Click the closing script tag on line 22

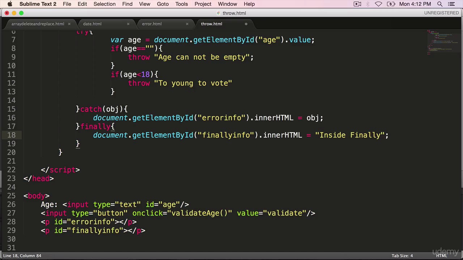pyautogui.click(x=60, y=170)
